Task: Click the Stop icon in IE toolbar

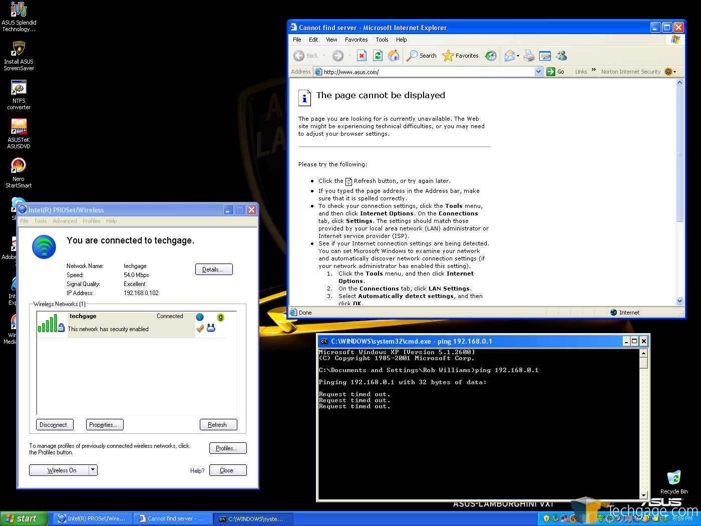Action: click(x=362, y=56)
